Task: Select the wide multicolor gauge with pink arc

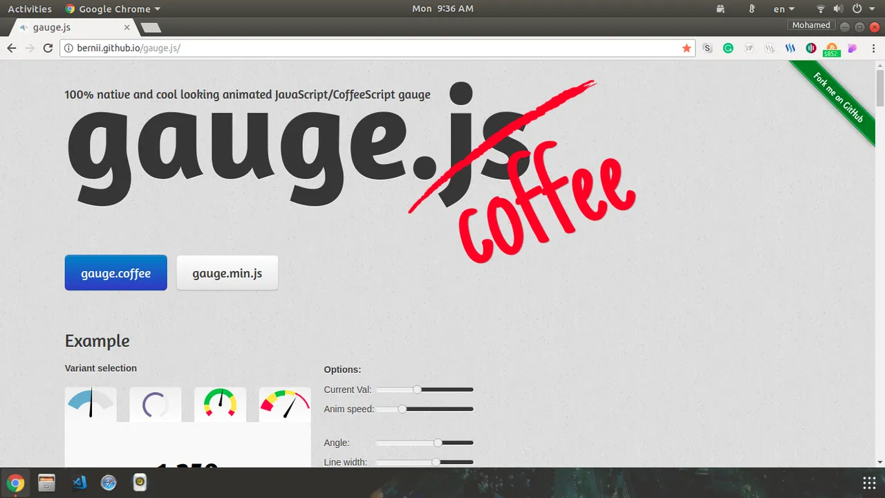Action: (285, 404)
